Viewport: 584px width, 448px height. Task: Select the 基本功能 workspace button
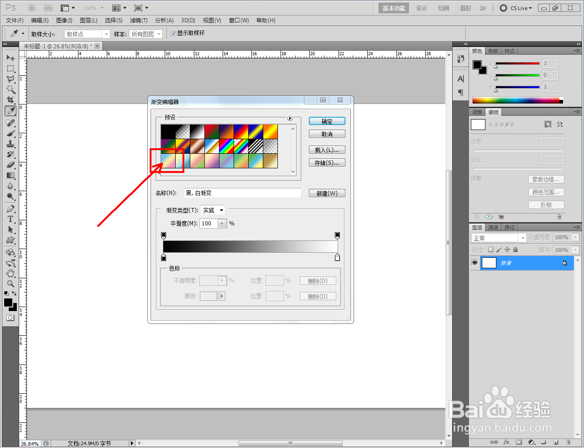tap(394, 8)
